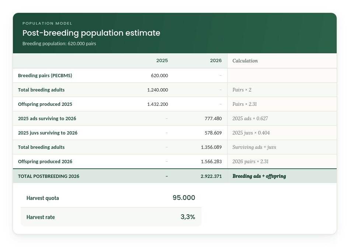Click the 2.922.371 total postbreeding value
347x247 pixels.
click(211, 176)
